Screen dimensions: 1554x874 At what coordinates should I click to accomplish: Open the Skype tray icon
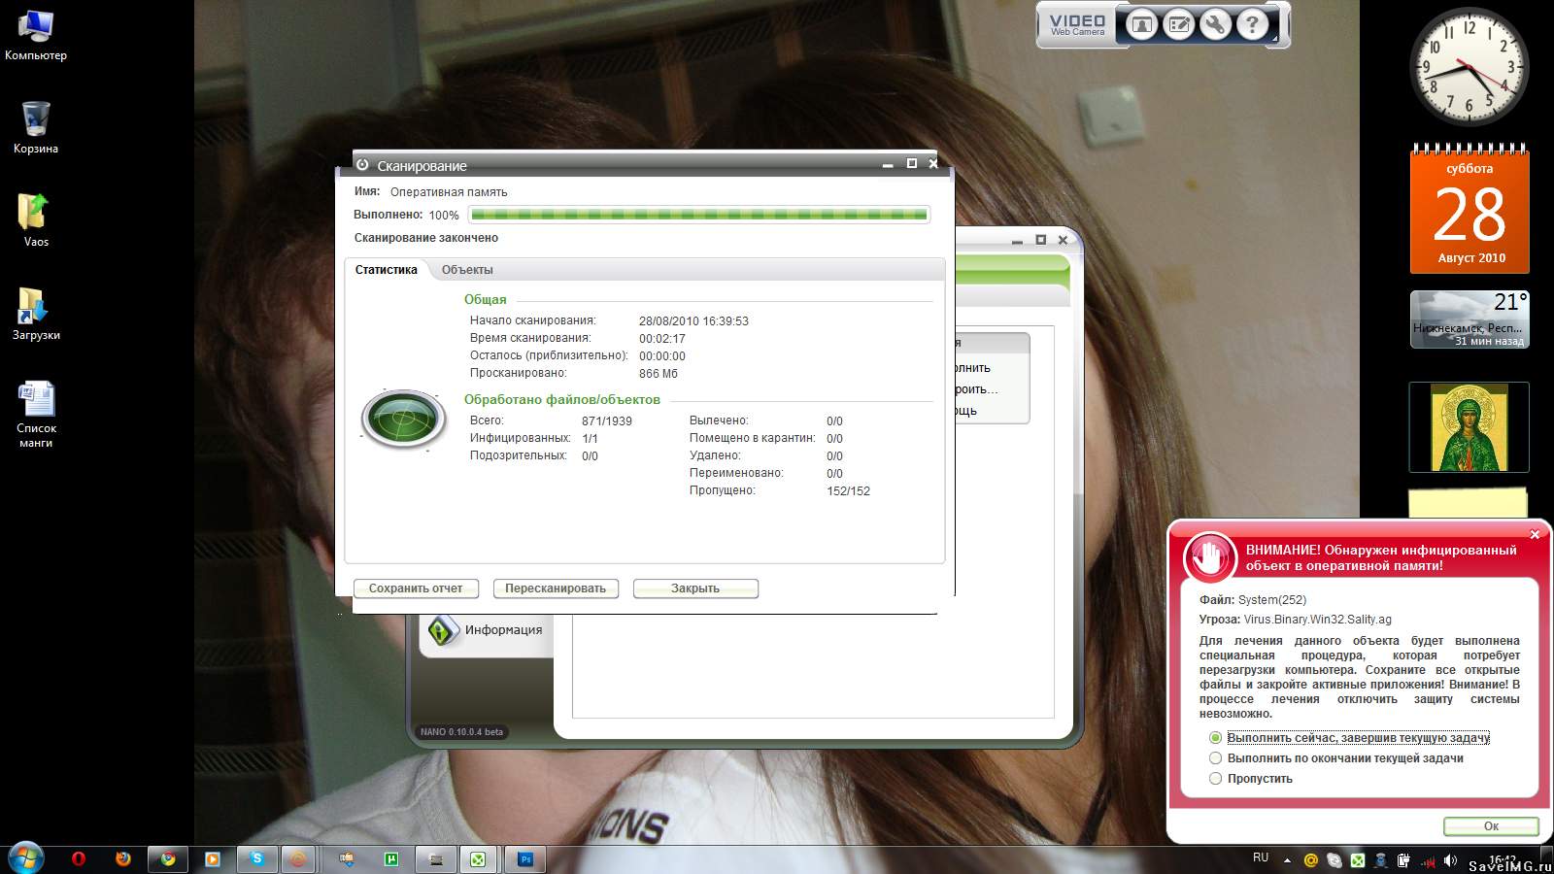click(x=1334, y=860)
